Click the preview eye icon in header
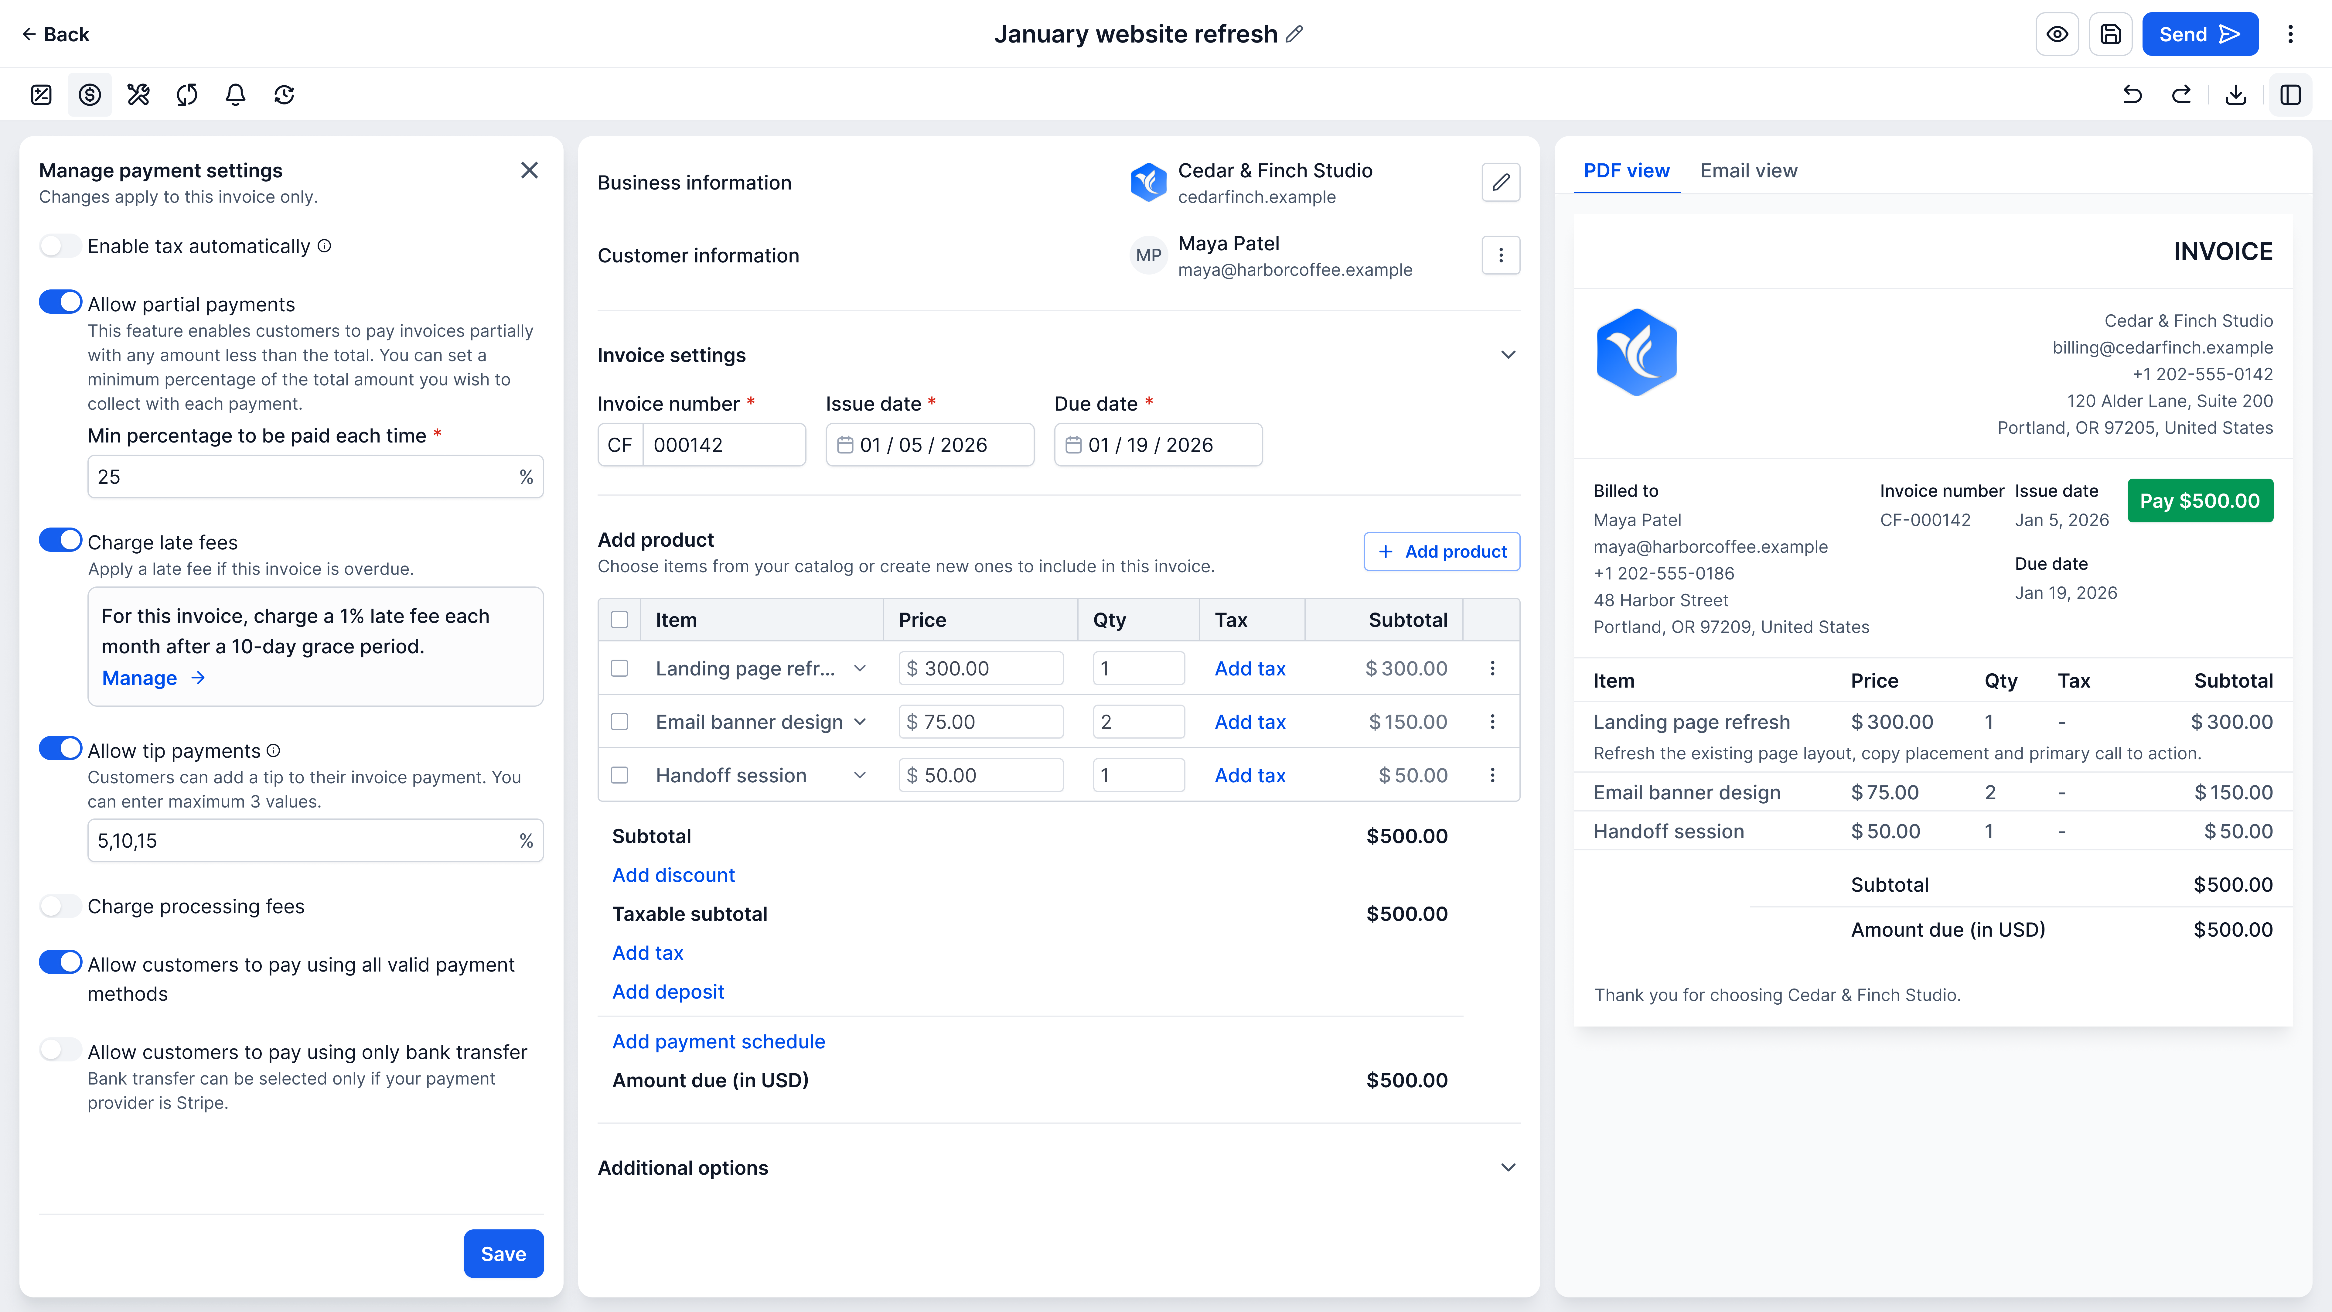The width and height of the screenshot is (2332, 1312). [2057, 34]
